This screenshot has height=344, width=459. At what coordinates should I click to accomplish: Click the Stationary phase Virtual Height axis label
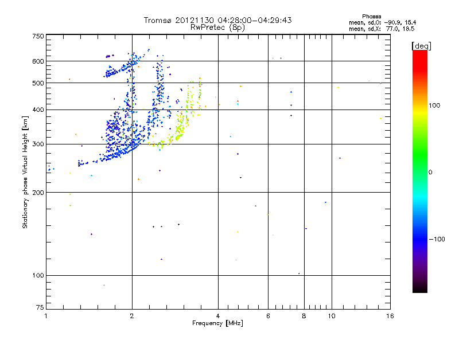(25, 172)
